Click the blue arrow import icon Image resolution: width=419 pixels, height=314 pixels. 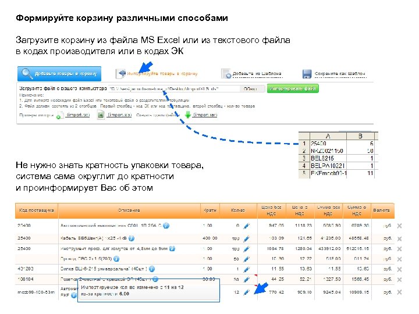pos(122,73)
